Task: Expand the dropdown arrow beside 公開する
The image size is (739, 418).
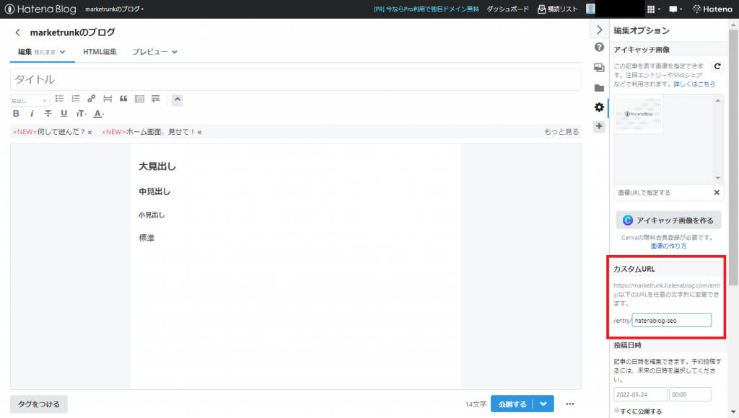Action: [544, 404]
